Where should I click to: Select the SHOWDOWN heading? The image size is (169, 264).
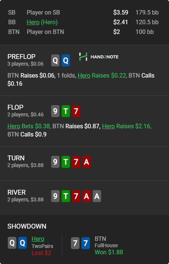click(x=27, y=226)
